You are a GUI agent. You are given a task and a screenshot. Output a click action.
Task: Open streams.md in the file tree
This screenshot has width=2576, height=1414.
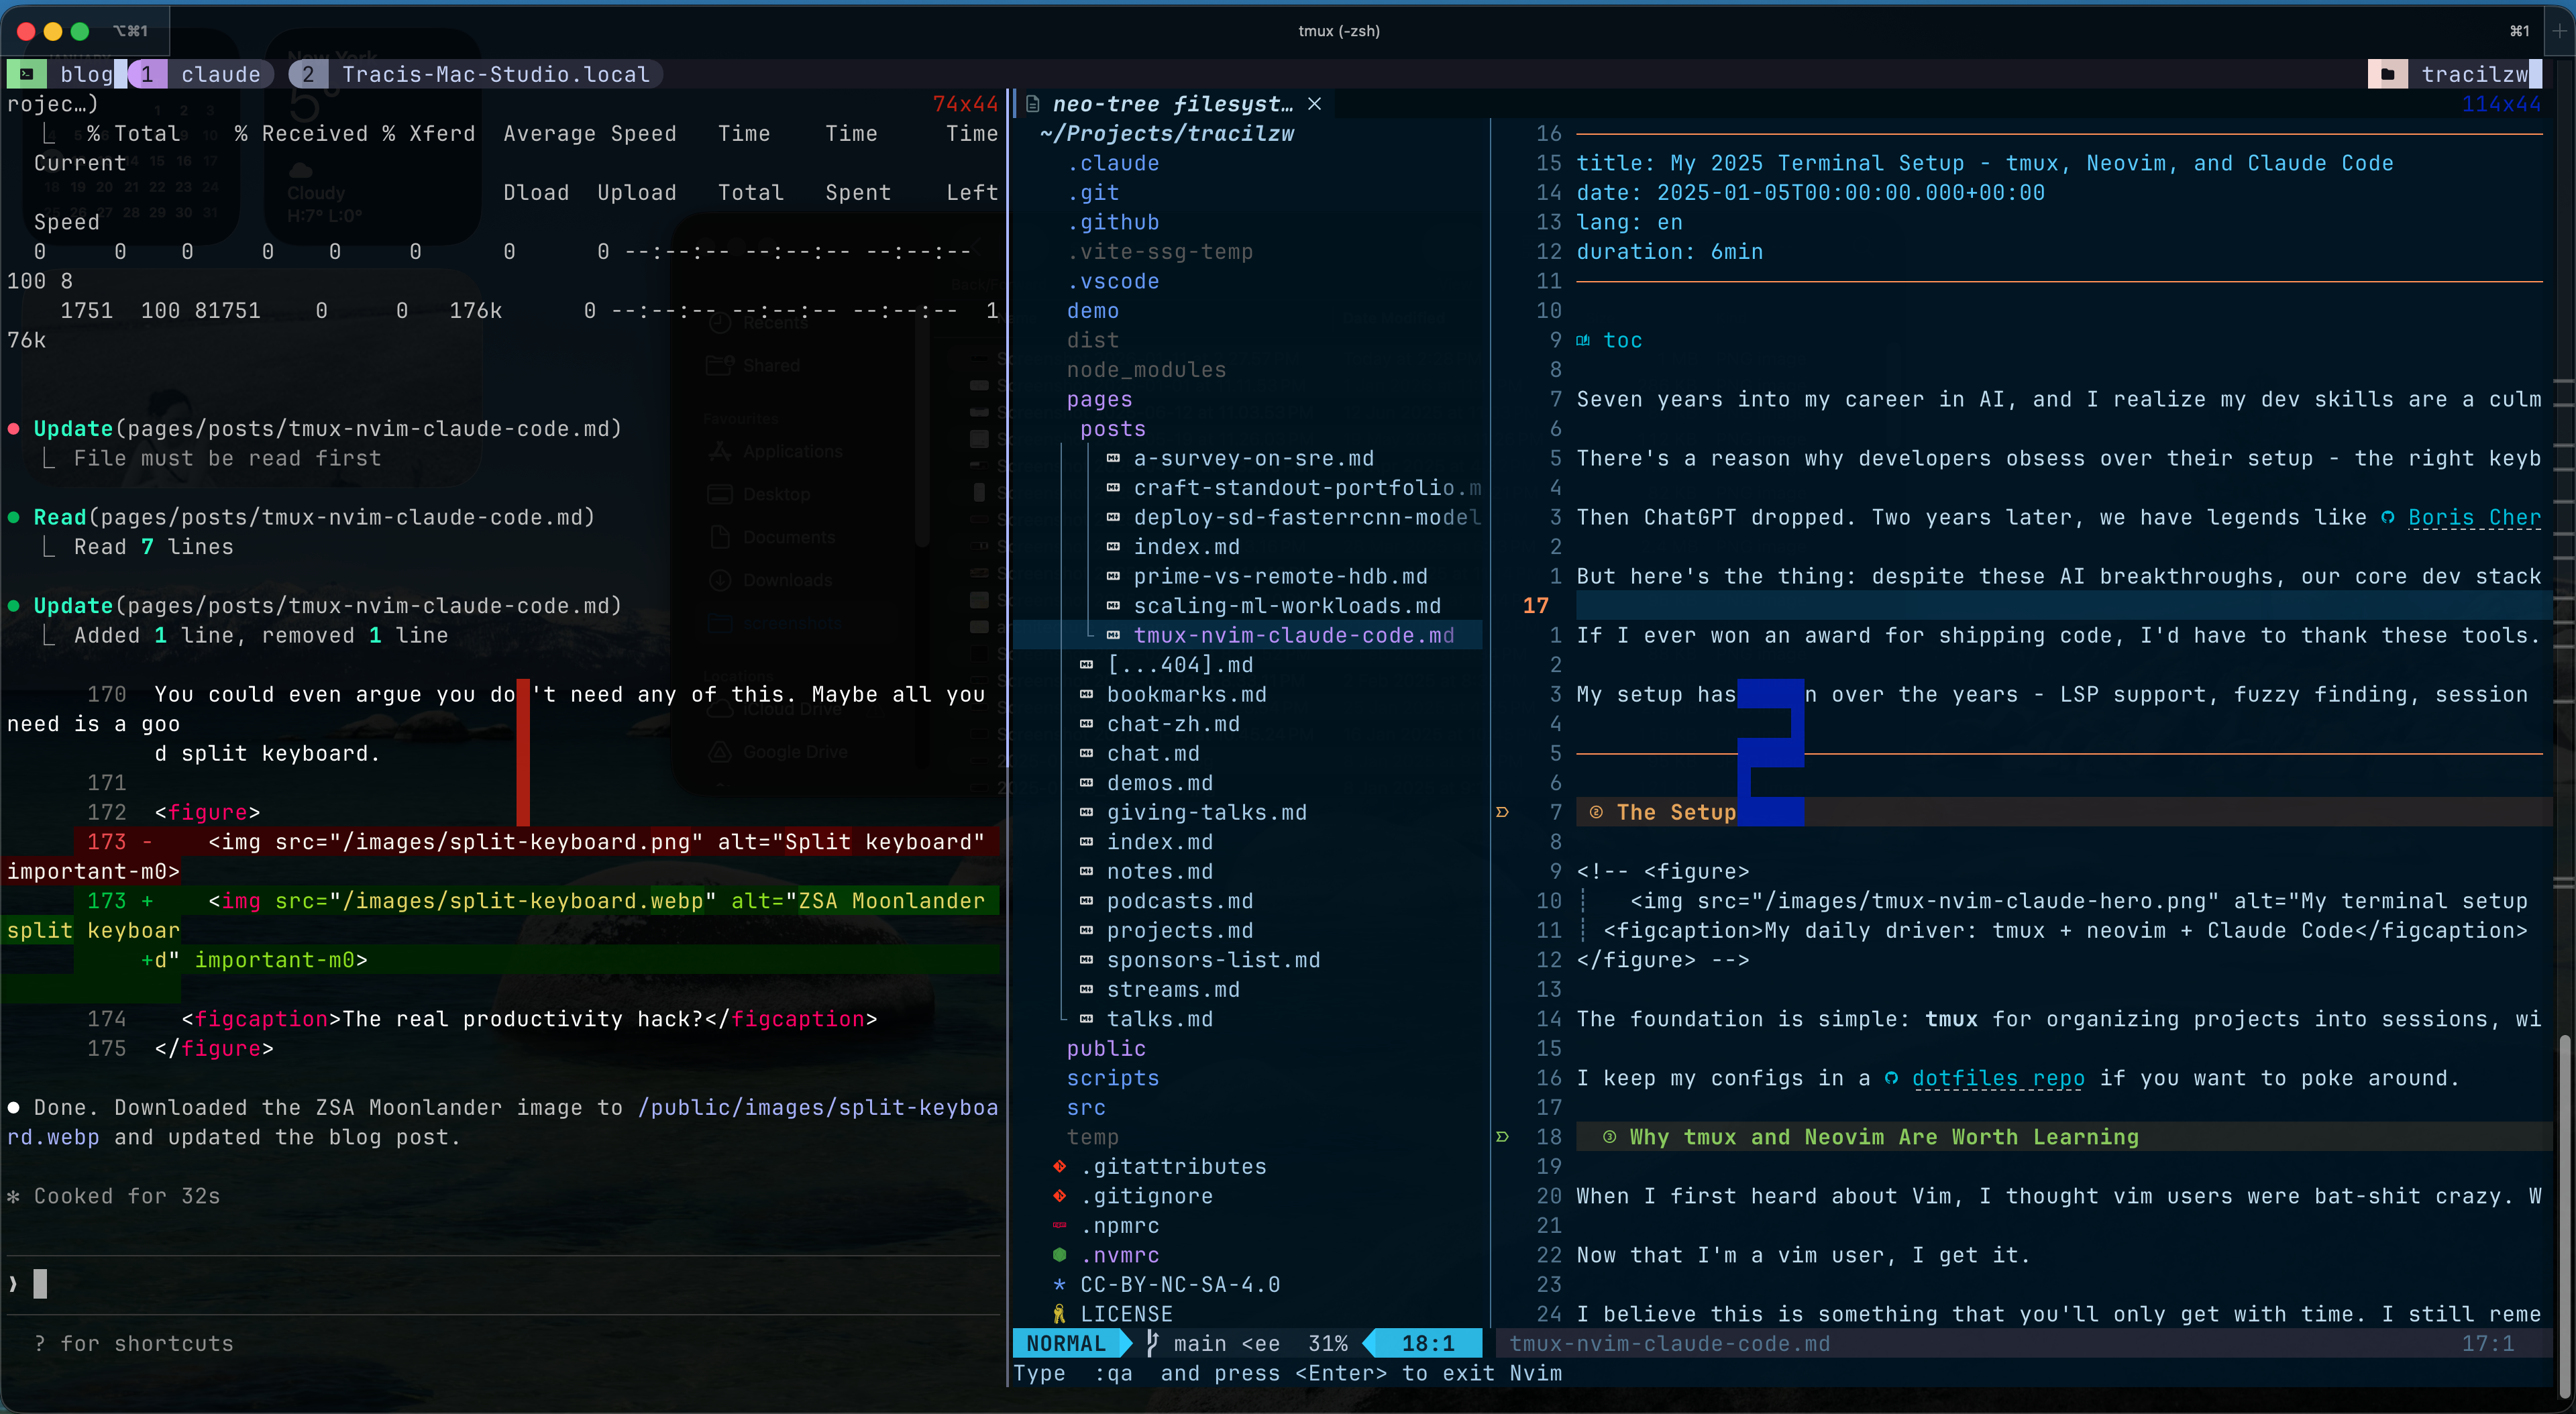(1173, 989)
